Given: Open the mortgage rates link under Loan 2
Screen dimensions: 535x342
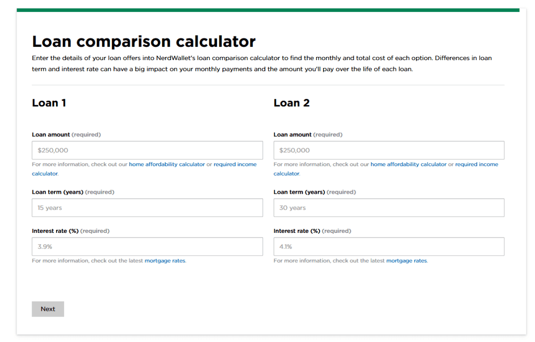Looking at the screenshot, I should pyautogui.click(x=406, y=261).
